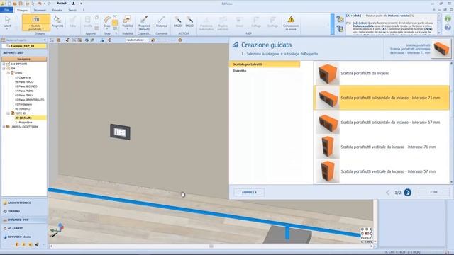The image size is (454, 255).
Task: Choose the Proprietà (default) copy tool
Action: pyautogui.click(x=144, y=23)
